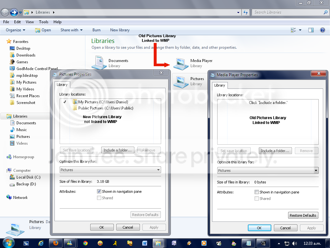330x248 pixels.
Task: Click the Back arrow navigation button
Action: (5, 13)
